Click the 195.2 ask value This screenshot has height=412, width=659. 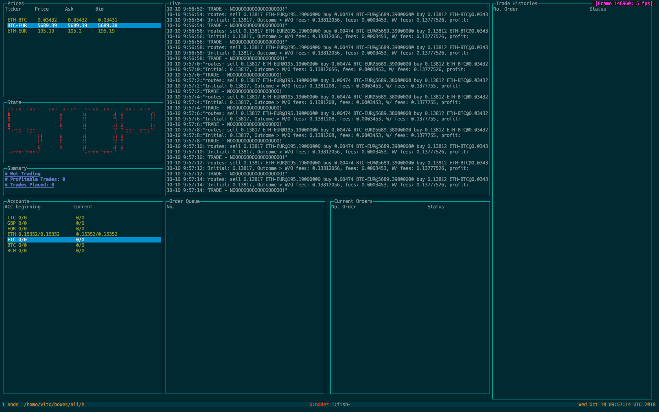pyautogui.click(x=75, y=31)
